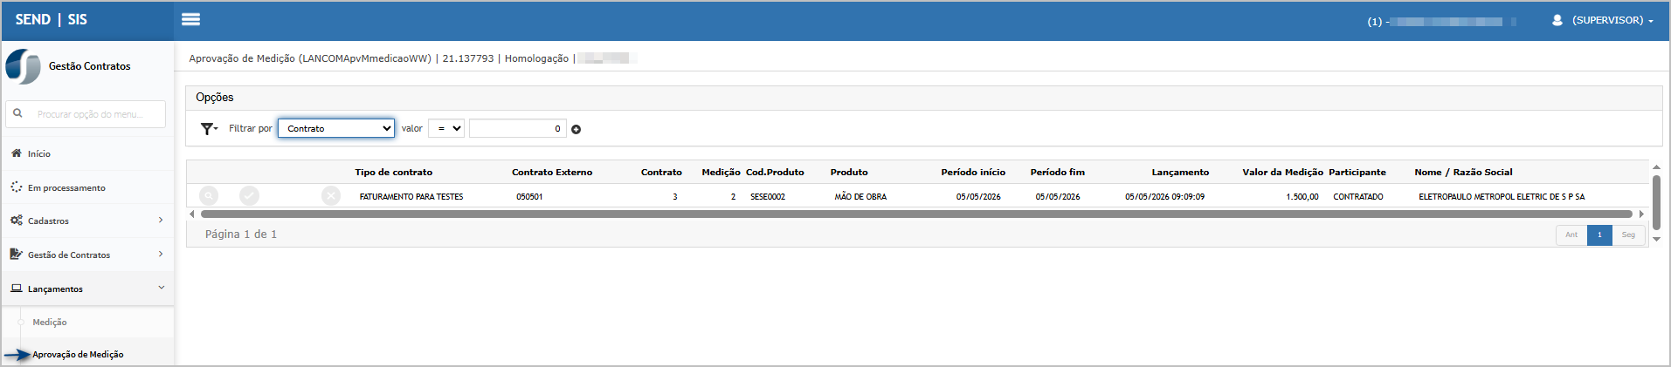This screenshot has height=367, width=1671.
Task: Click the Período início column header
Action: [x=973, y=173]
